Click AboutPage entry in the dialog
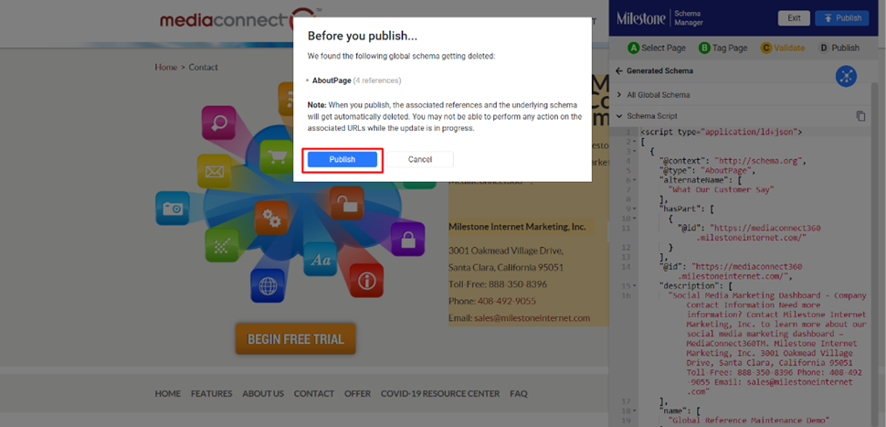The height and width of the screenshot is (427, 886). point(332,80)
